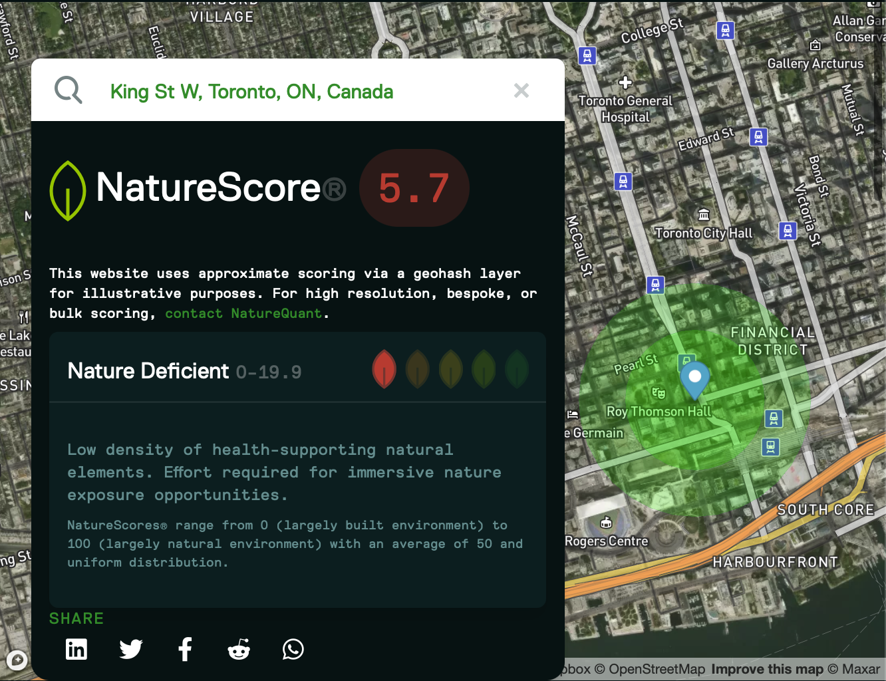
Task: Share on Twitter
Action: click(x=131, y=649)
